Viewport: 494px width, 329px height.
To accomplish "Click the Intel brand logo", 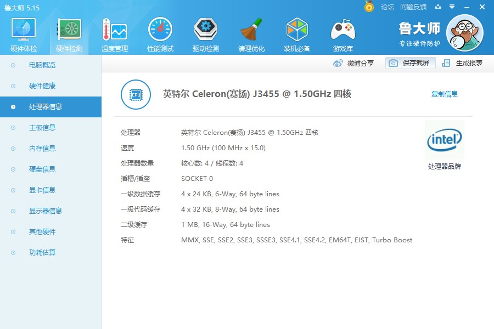I will pos(445,140).
